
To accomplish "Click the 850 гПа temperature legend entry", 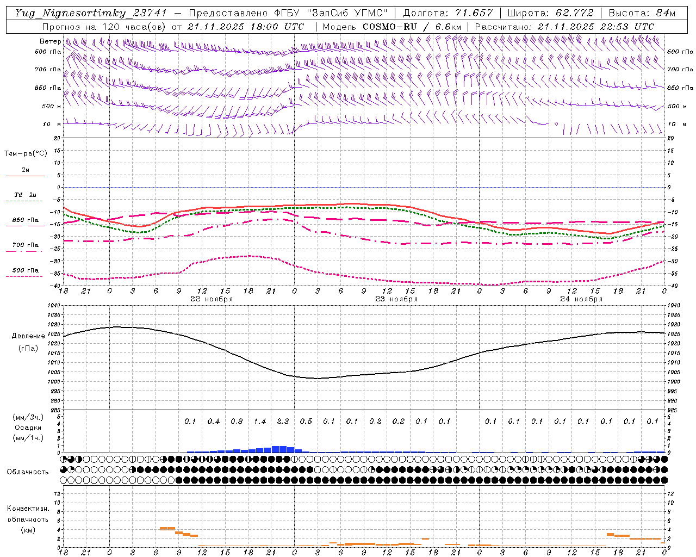I will coord(25,222).
